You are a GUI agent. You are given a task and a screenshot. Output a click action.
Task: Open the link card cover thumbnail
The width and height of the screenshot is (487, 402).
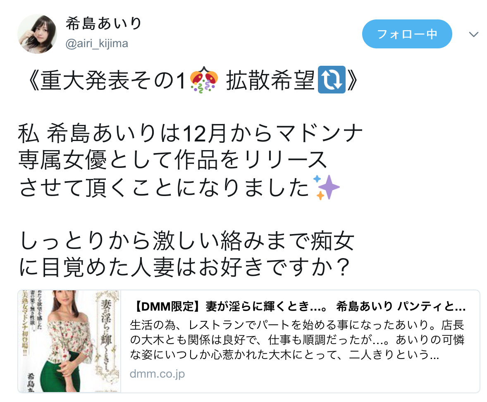(69, 341)
